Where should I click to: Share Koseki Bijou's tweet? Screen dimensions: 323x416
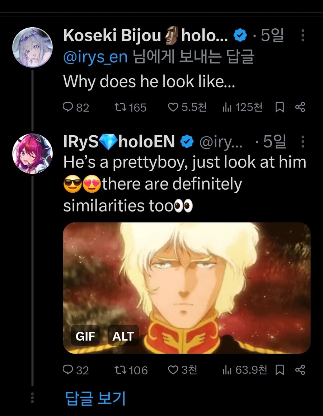[300, 107]
